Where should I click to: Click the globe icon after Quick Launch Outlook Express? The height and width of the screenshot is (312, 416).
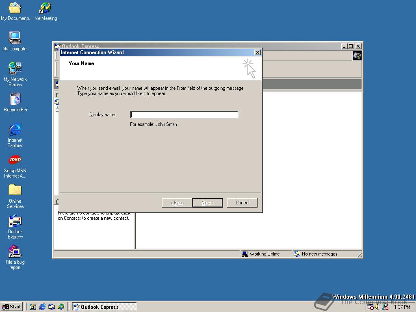pos(61,307)
